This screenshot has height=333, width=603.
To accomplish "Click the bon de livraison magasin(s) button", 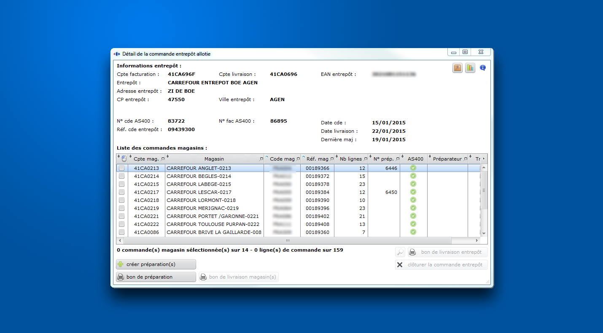I will pos(239,277).
